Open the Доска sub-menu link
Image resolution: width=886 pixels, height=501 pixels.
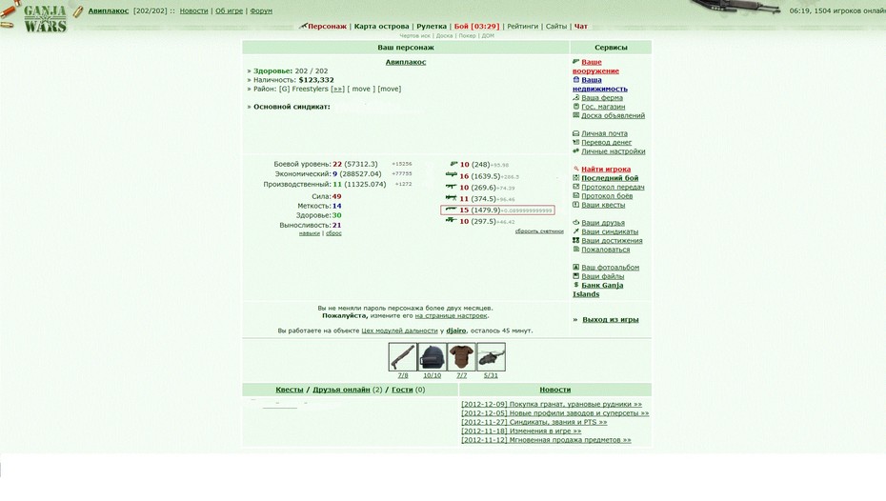click(x=444, y=35)
